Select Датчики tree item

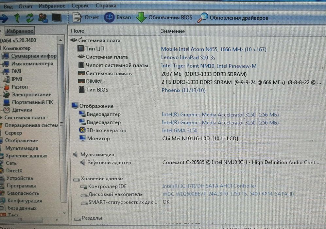coord(22,110)
